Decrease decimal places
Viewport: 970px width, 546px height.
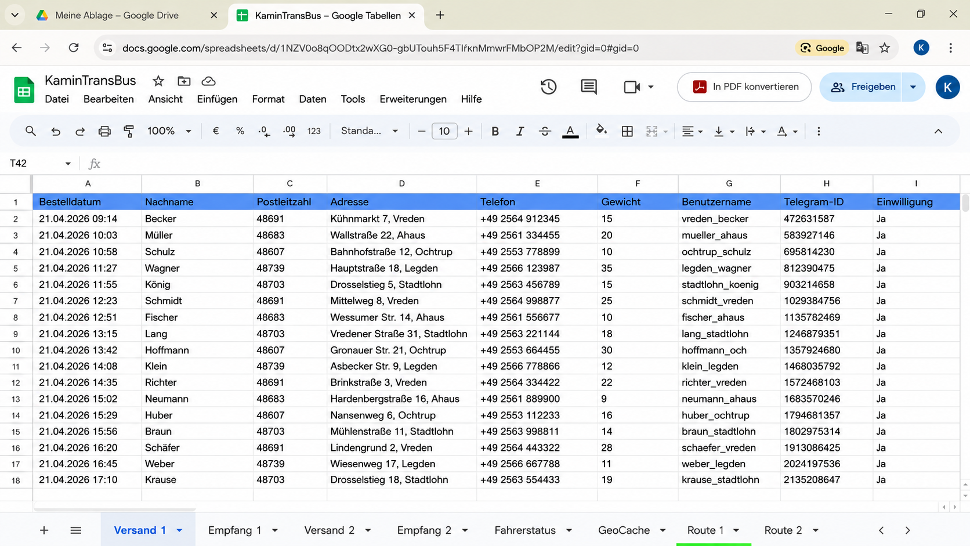click(265, 131)
